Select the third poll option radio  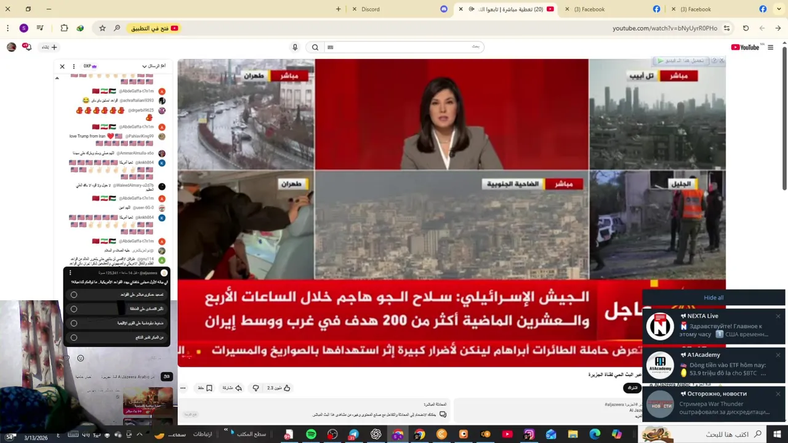tap(74, 323)
